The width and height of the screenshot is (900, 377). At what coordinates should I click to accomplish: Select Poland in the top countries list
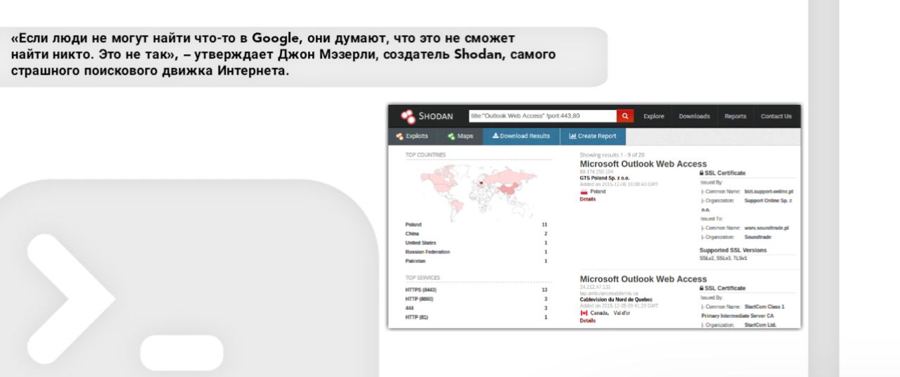[x=413, y=224]
